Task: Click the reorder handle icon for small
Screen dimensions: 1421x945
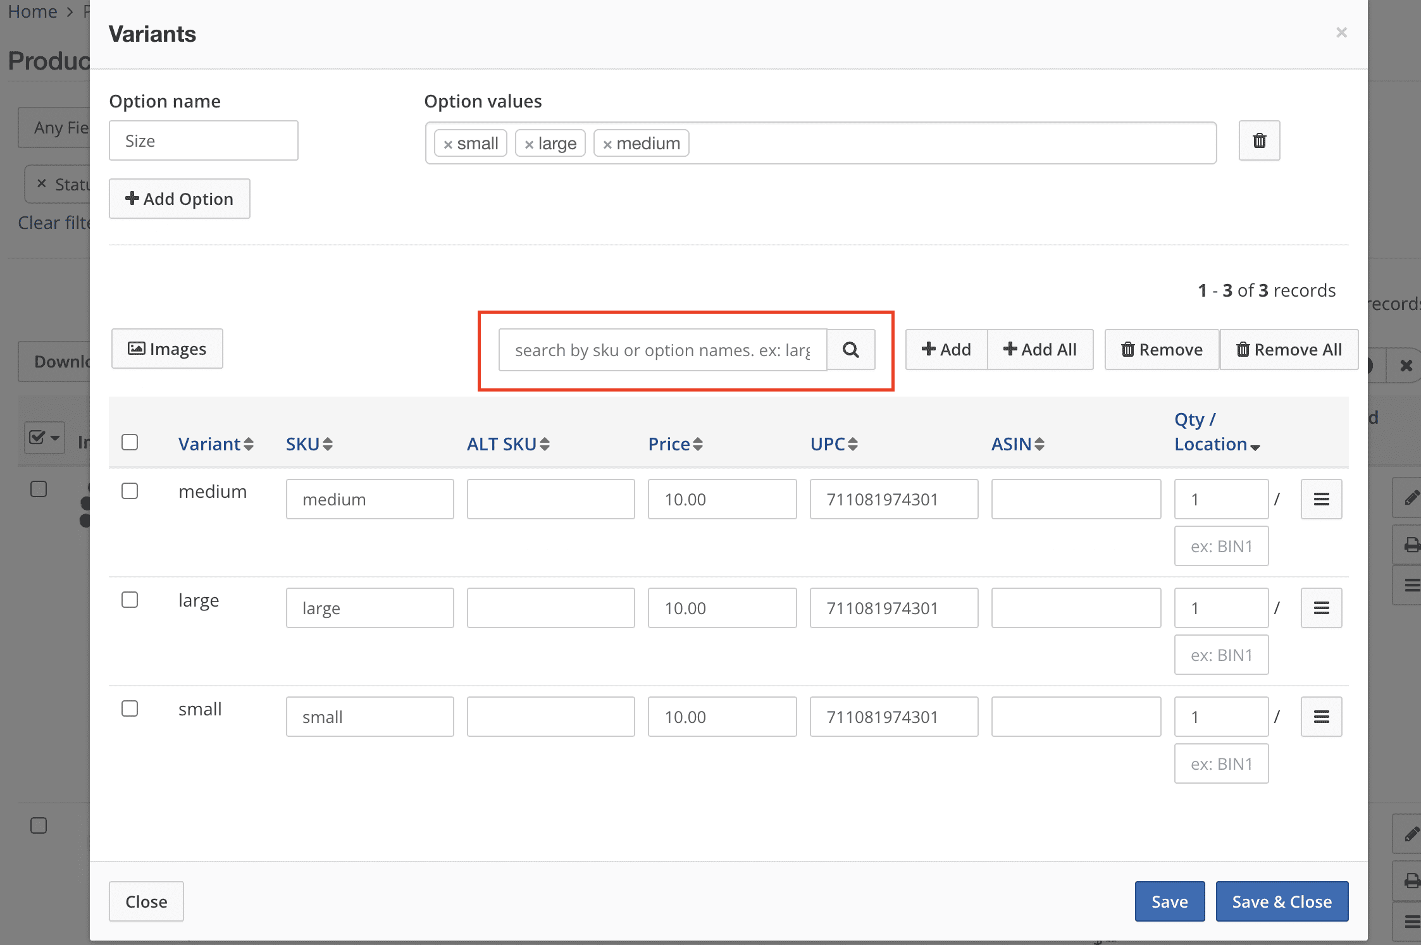Action: pyautogui.click(x=1322, y=716)
